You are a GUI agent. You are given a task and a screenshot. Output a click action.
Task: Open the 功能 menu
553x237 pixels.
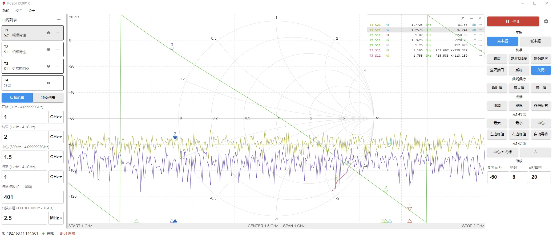pos(6,11)
